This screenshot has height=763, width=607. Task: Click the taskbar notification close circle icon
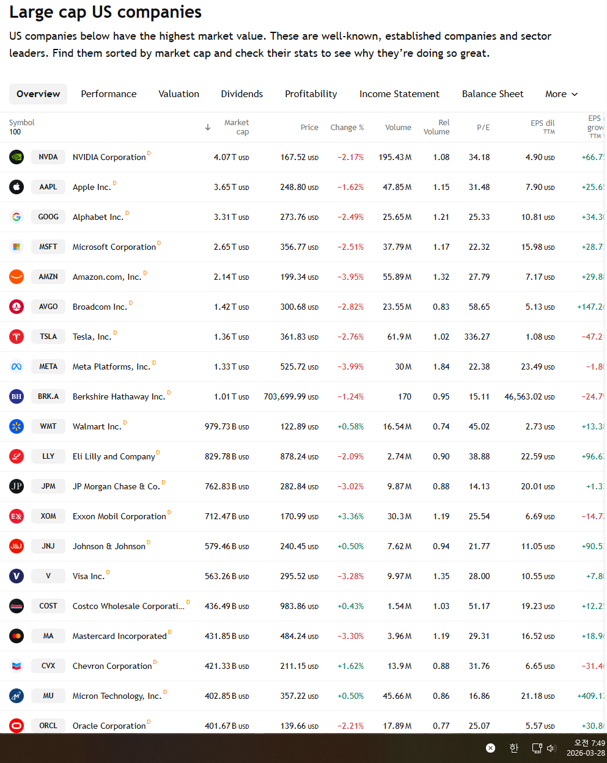click(x=490, y=748)
